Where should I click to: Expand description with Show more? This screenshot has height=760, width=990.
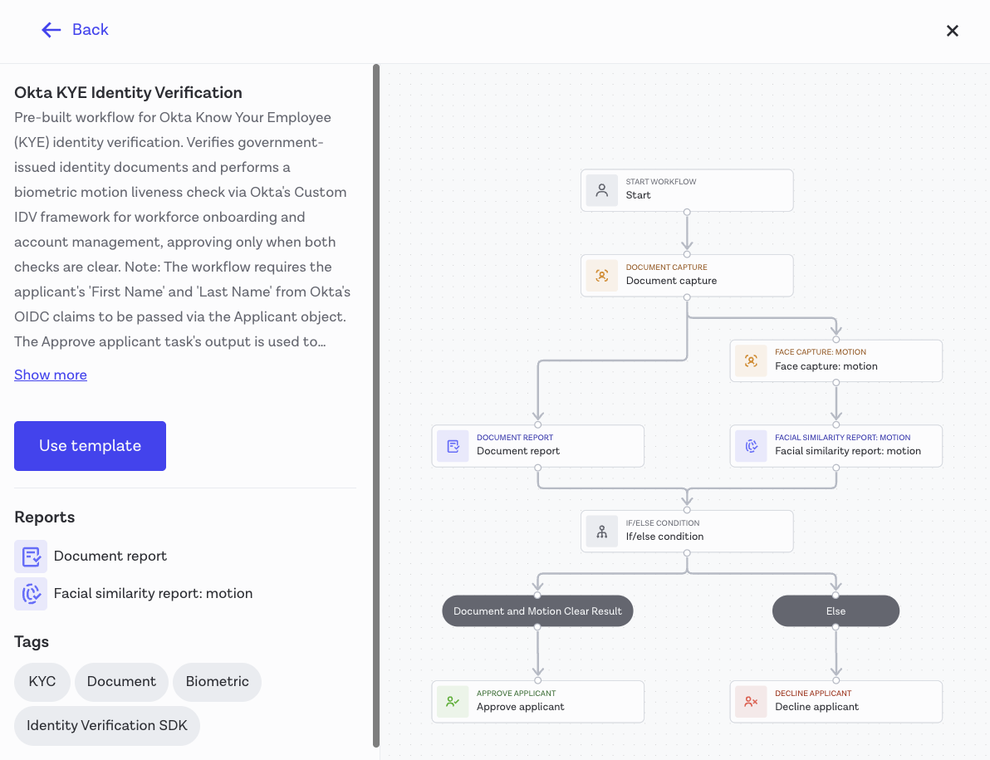click(x=51, y=375)
